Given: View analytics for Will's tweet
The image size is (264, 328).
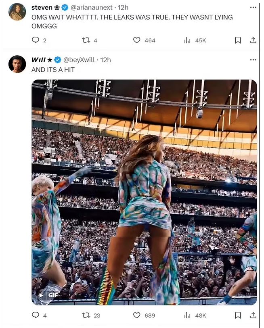Looking at the screenshot, I should click(187, 315).
